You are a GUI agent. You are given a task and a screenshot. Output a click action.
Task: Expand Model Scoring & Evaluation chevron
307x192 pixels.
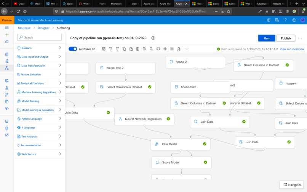pos(60,109)
